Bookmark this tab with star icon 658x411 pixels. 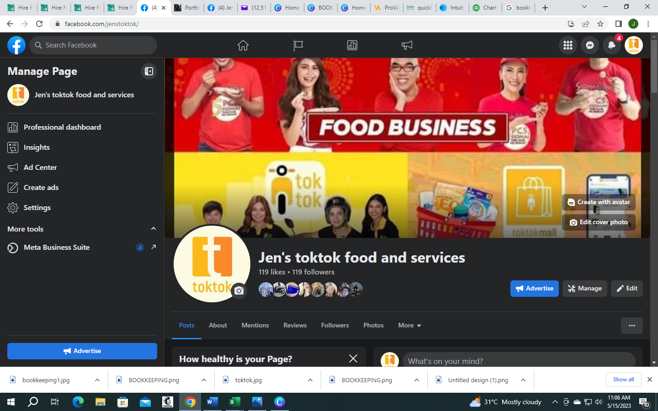600,24
